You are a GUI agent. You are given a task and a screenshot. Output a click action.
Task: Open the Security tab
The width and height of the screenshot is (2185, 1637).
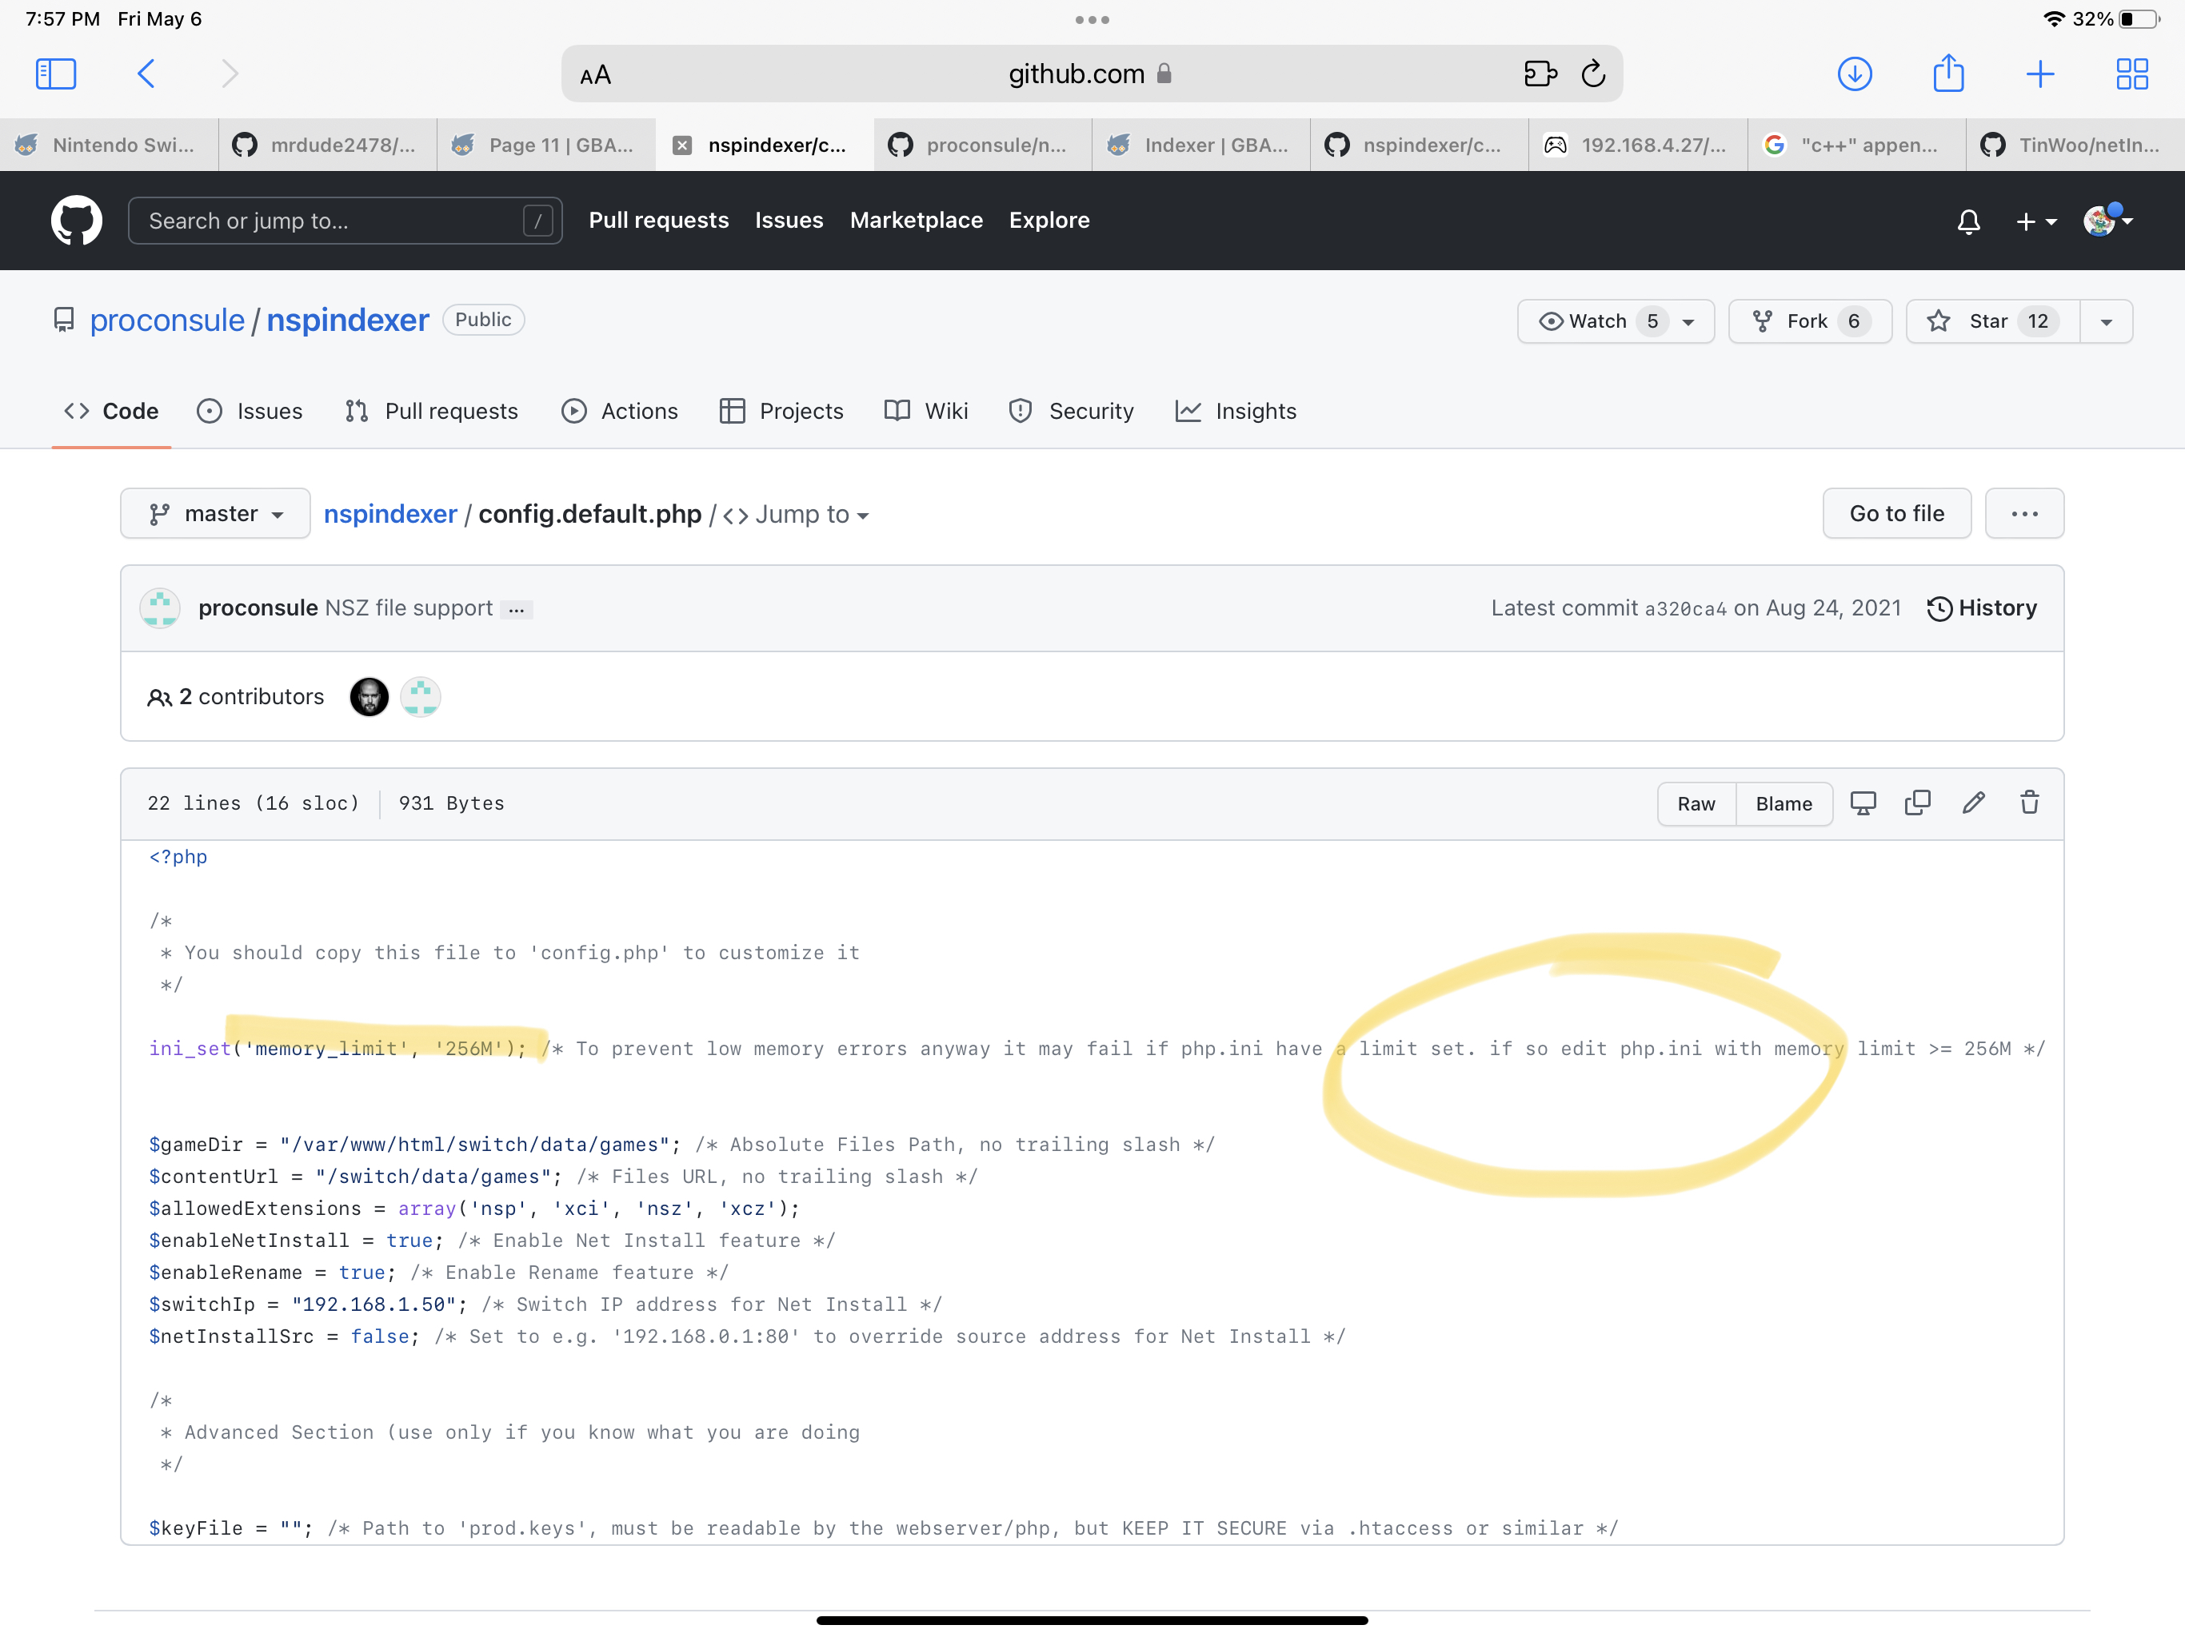tap(1071, 412)
